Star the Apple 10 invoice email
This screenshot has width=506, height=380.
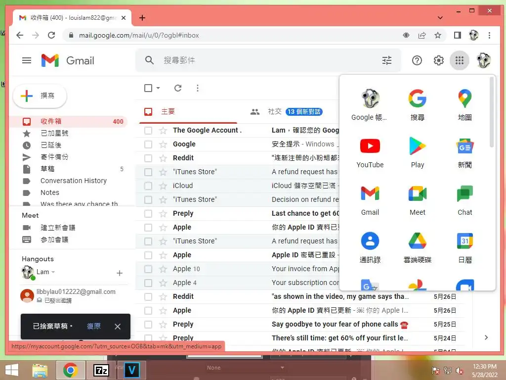pyautogui.click(x=163, y=269)
